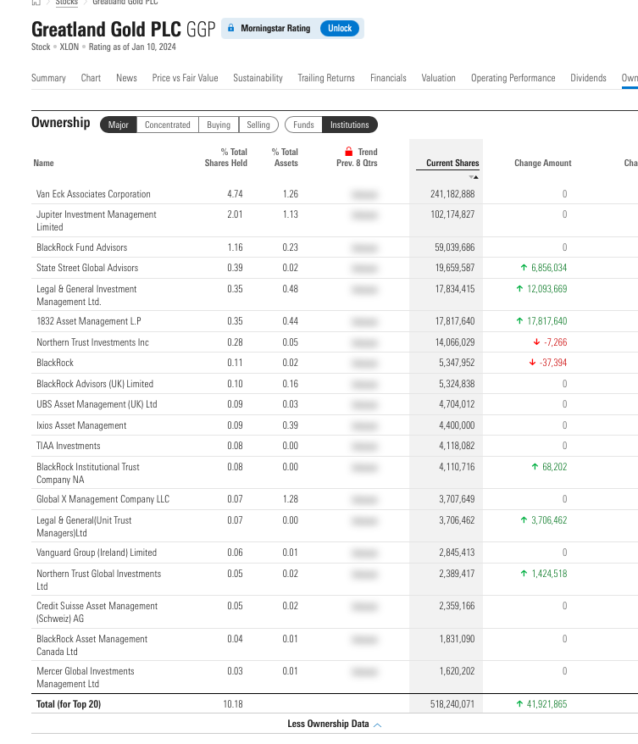
Task: Switch ownership view to Funds
Action: click(303, 125)
